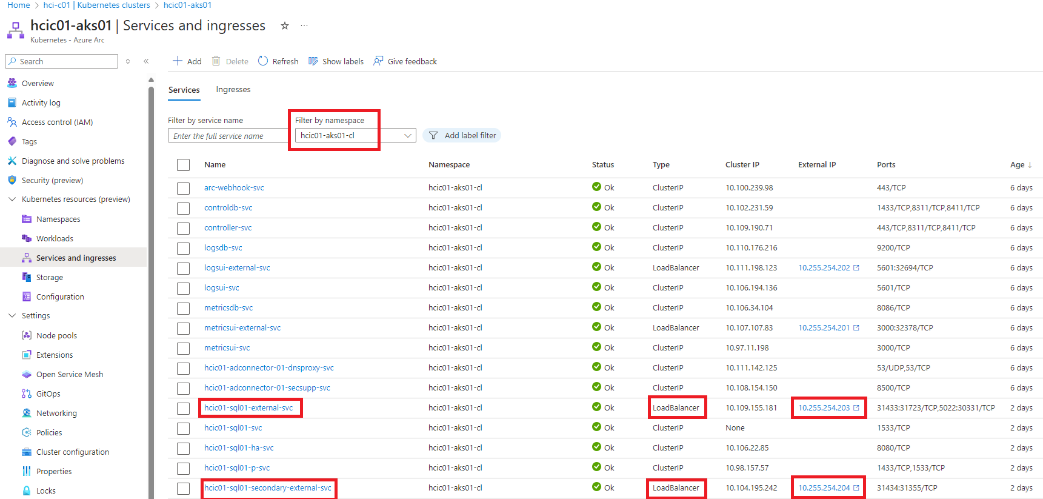Viewport: 1043px width, 499px height.
Task: Open the hcic01-sql01-secondary-external-svc service link
Action: (x=267, y=488)
